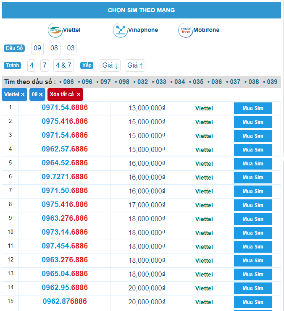Search by prefix 033
The height and width of the screenshot is (311, 284).
coord(161,82)
